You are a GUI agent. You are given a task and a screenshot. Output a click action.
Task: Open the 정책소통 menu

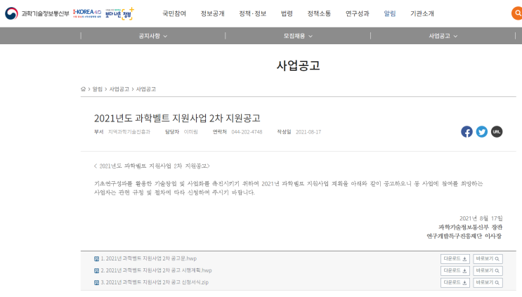point(319,13)
